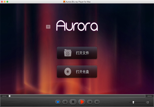The height and width of the screenshot is (107, 154).
Task: Open the subtitle speech bubble control
Action: pyautogui.click(x=58, y=102)
